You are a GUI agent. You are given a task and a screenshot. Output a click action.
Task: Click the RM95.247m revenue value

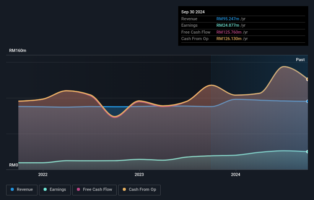[x=228, y=19]
